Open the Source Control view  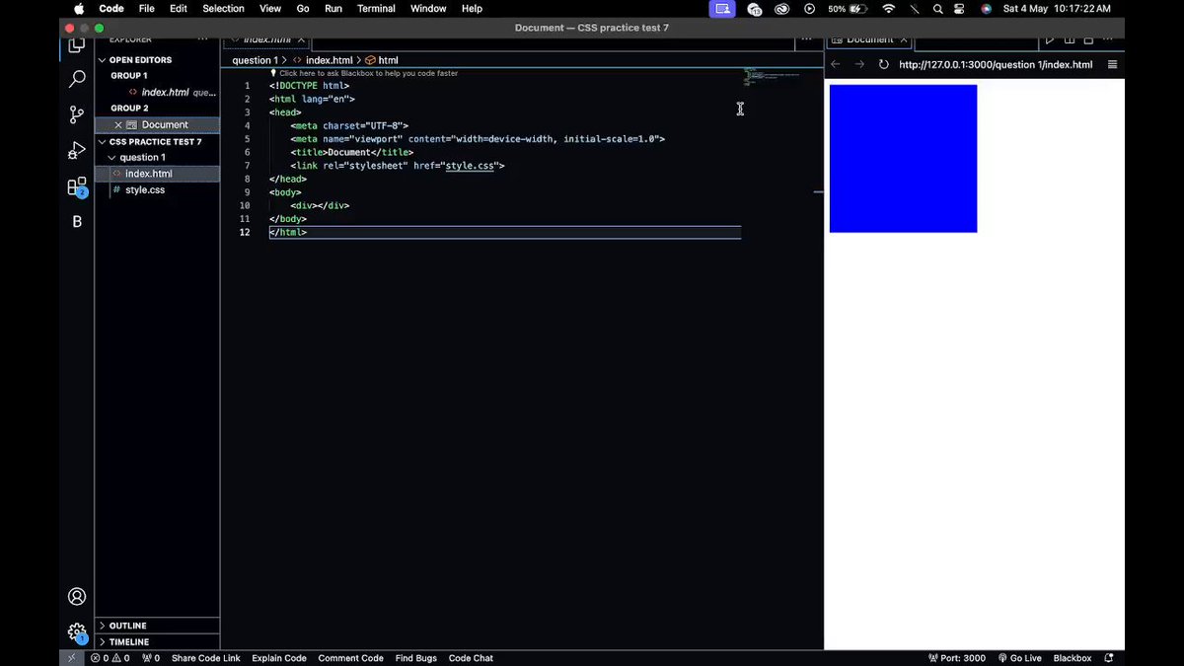[77, 114]
